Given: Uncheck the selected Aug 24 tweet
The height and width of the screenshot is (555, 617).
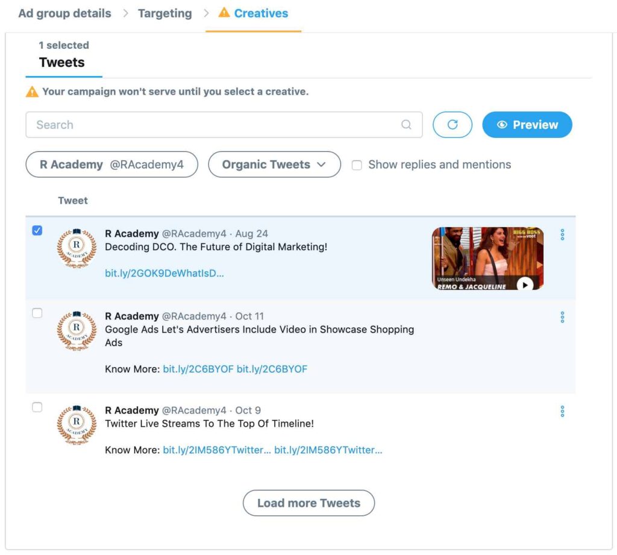Looking at the screenshot, I should (37, 230).
